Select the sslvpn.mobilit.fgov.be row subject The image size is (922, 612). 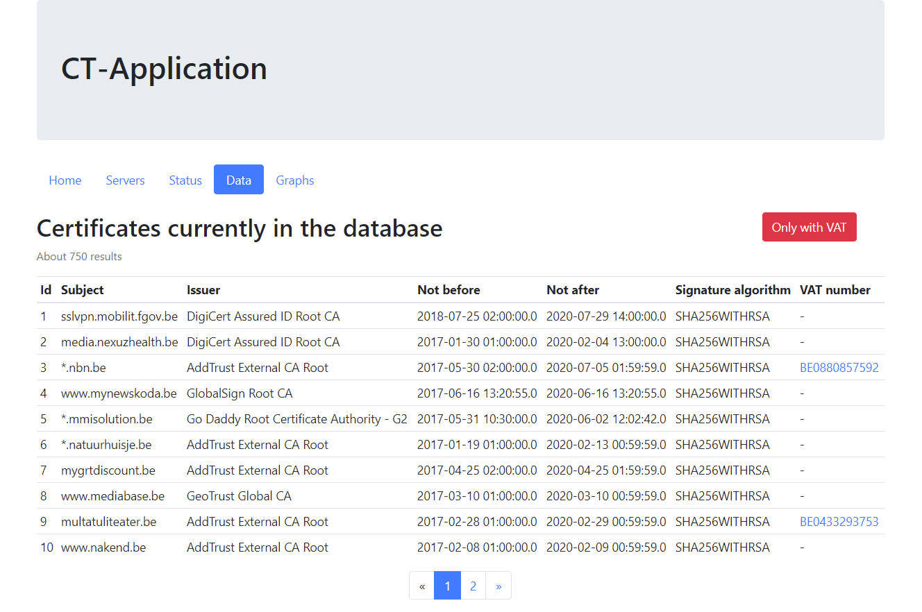119,316
